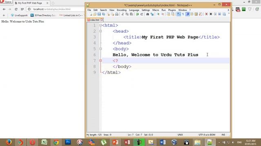Toggle Show Indent Guide icon
The height and width of the screenshot is (146, 261).
tap(188, 14)
